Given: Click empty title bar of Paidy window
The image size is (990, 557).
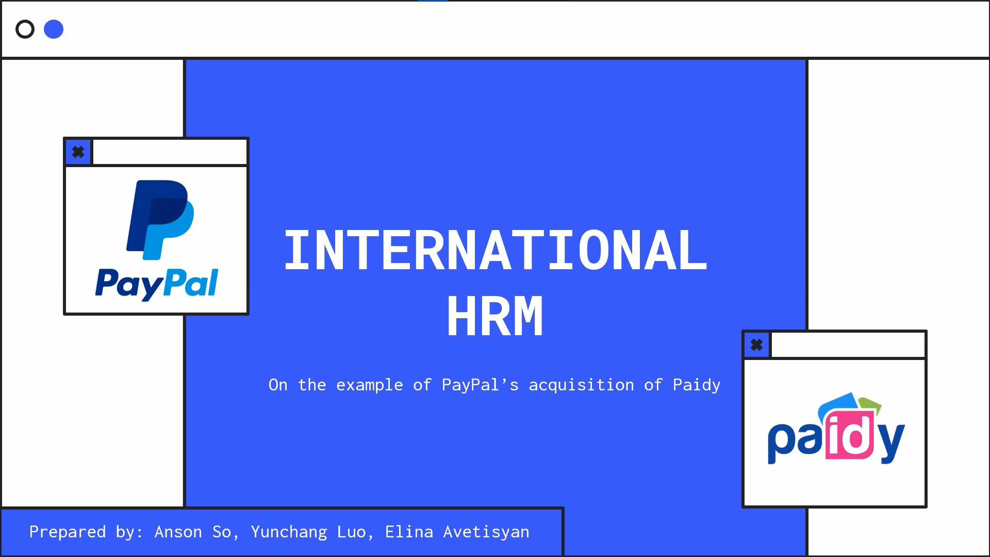Looking at the screenshot, I should point(848,345).
